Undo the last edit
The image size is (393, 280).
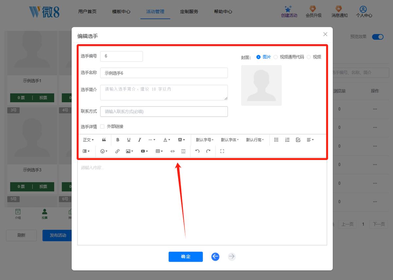click(197, 151)
